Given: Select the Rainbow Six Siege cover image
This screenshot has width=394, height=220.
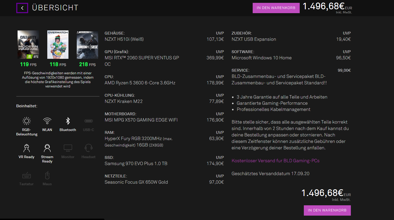Looking at the screenshot, I should pos(87,45).
